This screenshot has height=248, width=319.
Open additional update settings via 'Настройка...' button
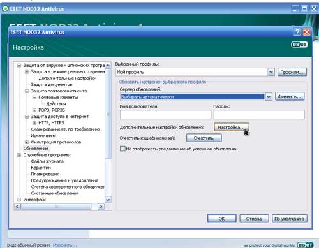tap(232, 128)
